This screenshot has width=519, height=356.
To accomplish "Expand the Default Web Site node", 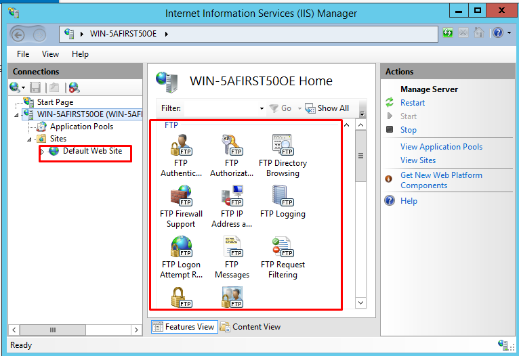I will [x=42, y=152].
